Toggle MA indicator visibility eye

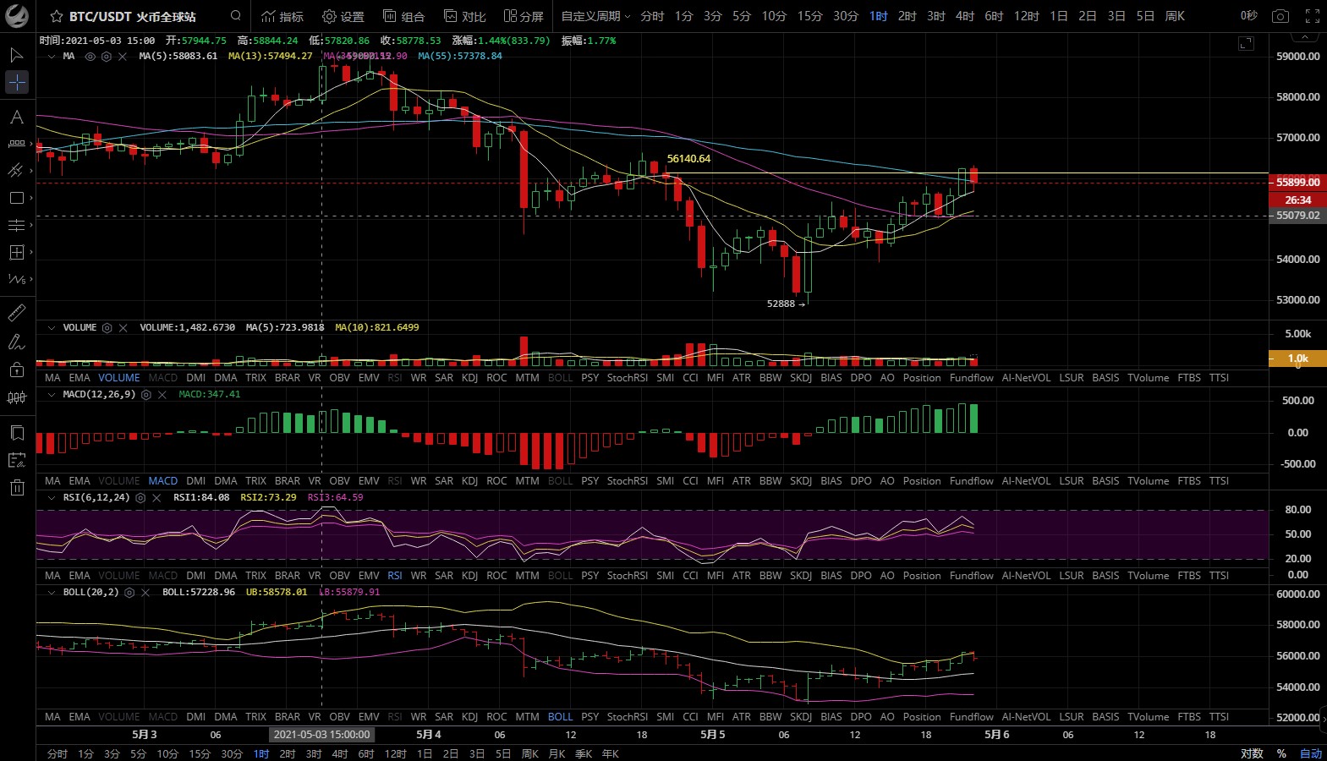coord(90,57)
